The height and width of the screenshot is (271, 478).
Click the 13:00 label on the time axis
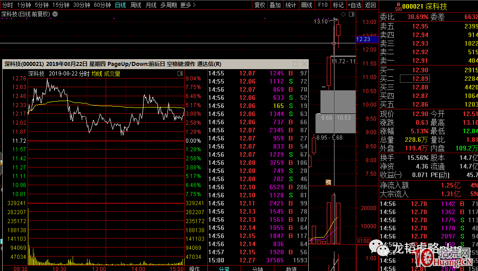coord(99,269)
